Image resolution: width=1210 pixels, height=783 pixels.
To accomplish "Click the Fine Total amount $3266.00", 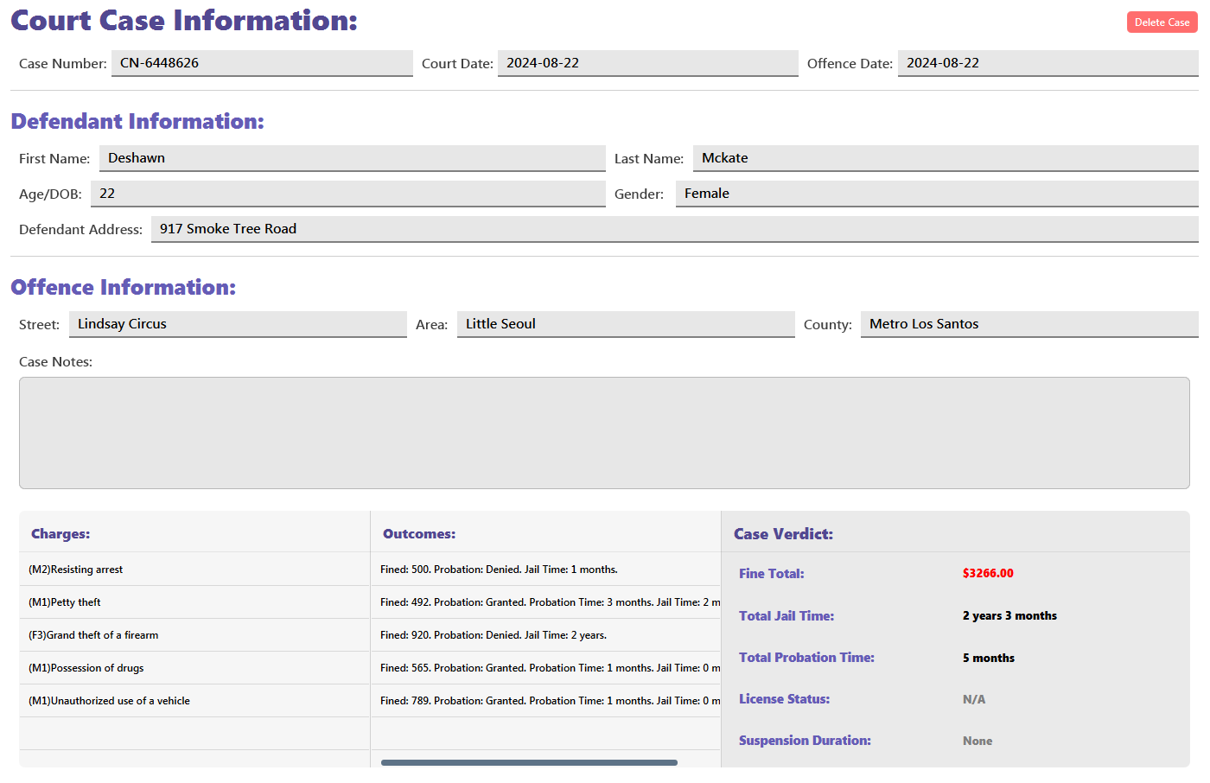I will click(988, 573).
